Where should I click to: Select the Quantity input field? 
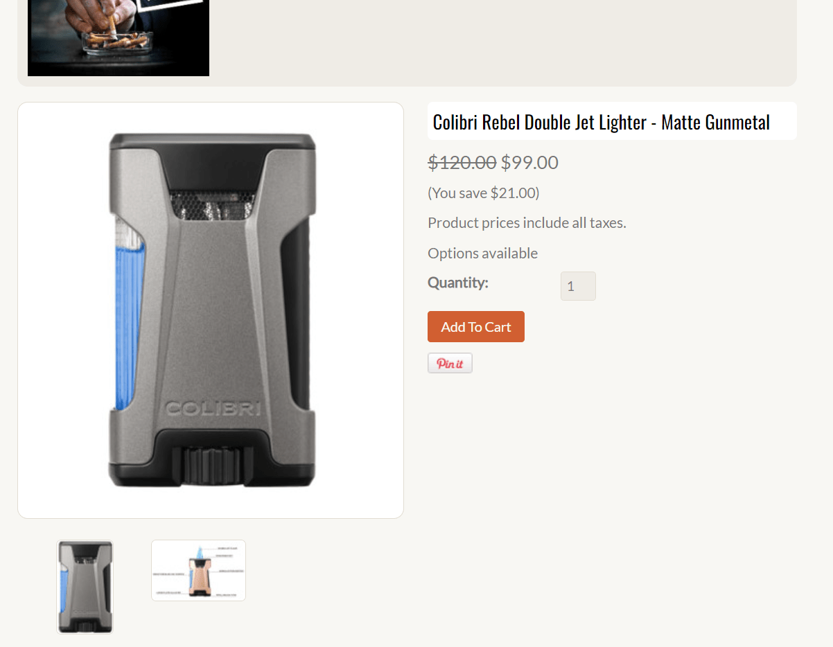click(x=577, y=285)
